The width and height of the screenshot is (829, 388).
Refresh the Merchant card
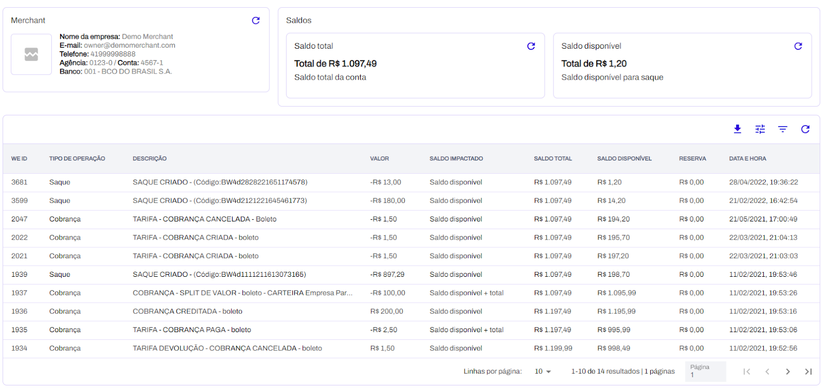(255, 21)
